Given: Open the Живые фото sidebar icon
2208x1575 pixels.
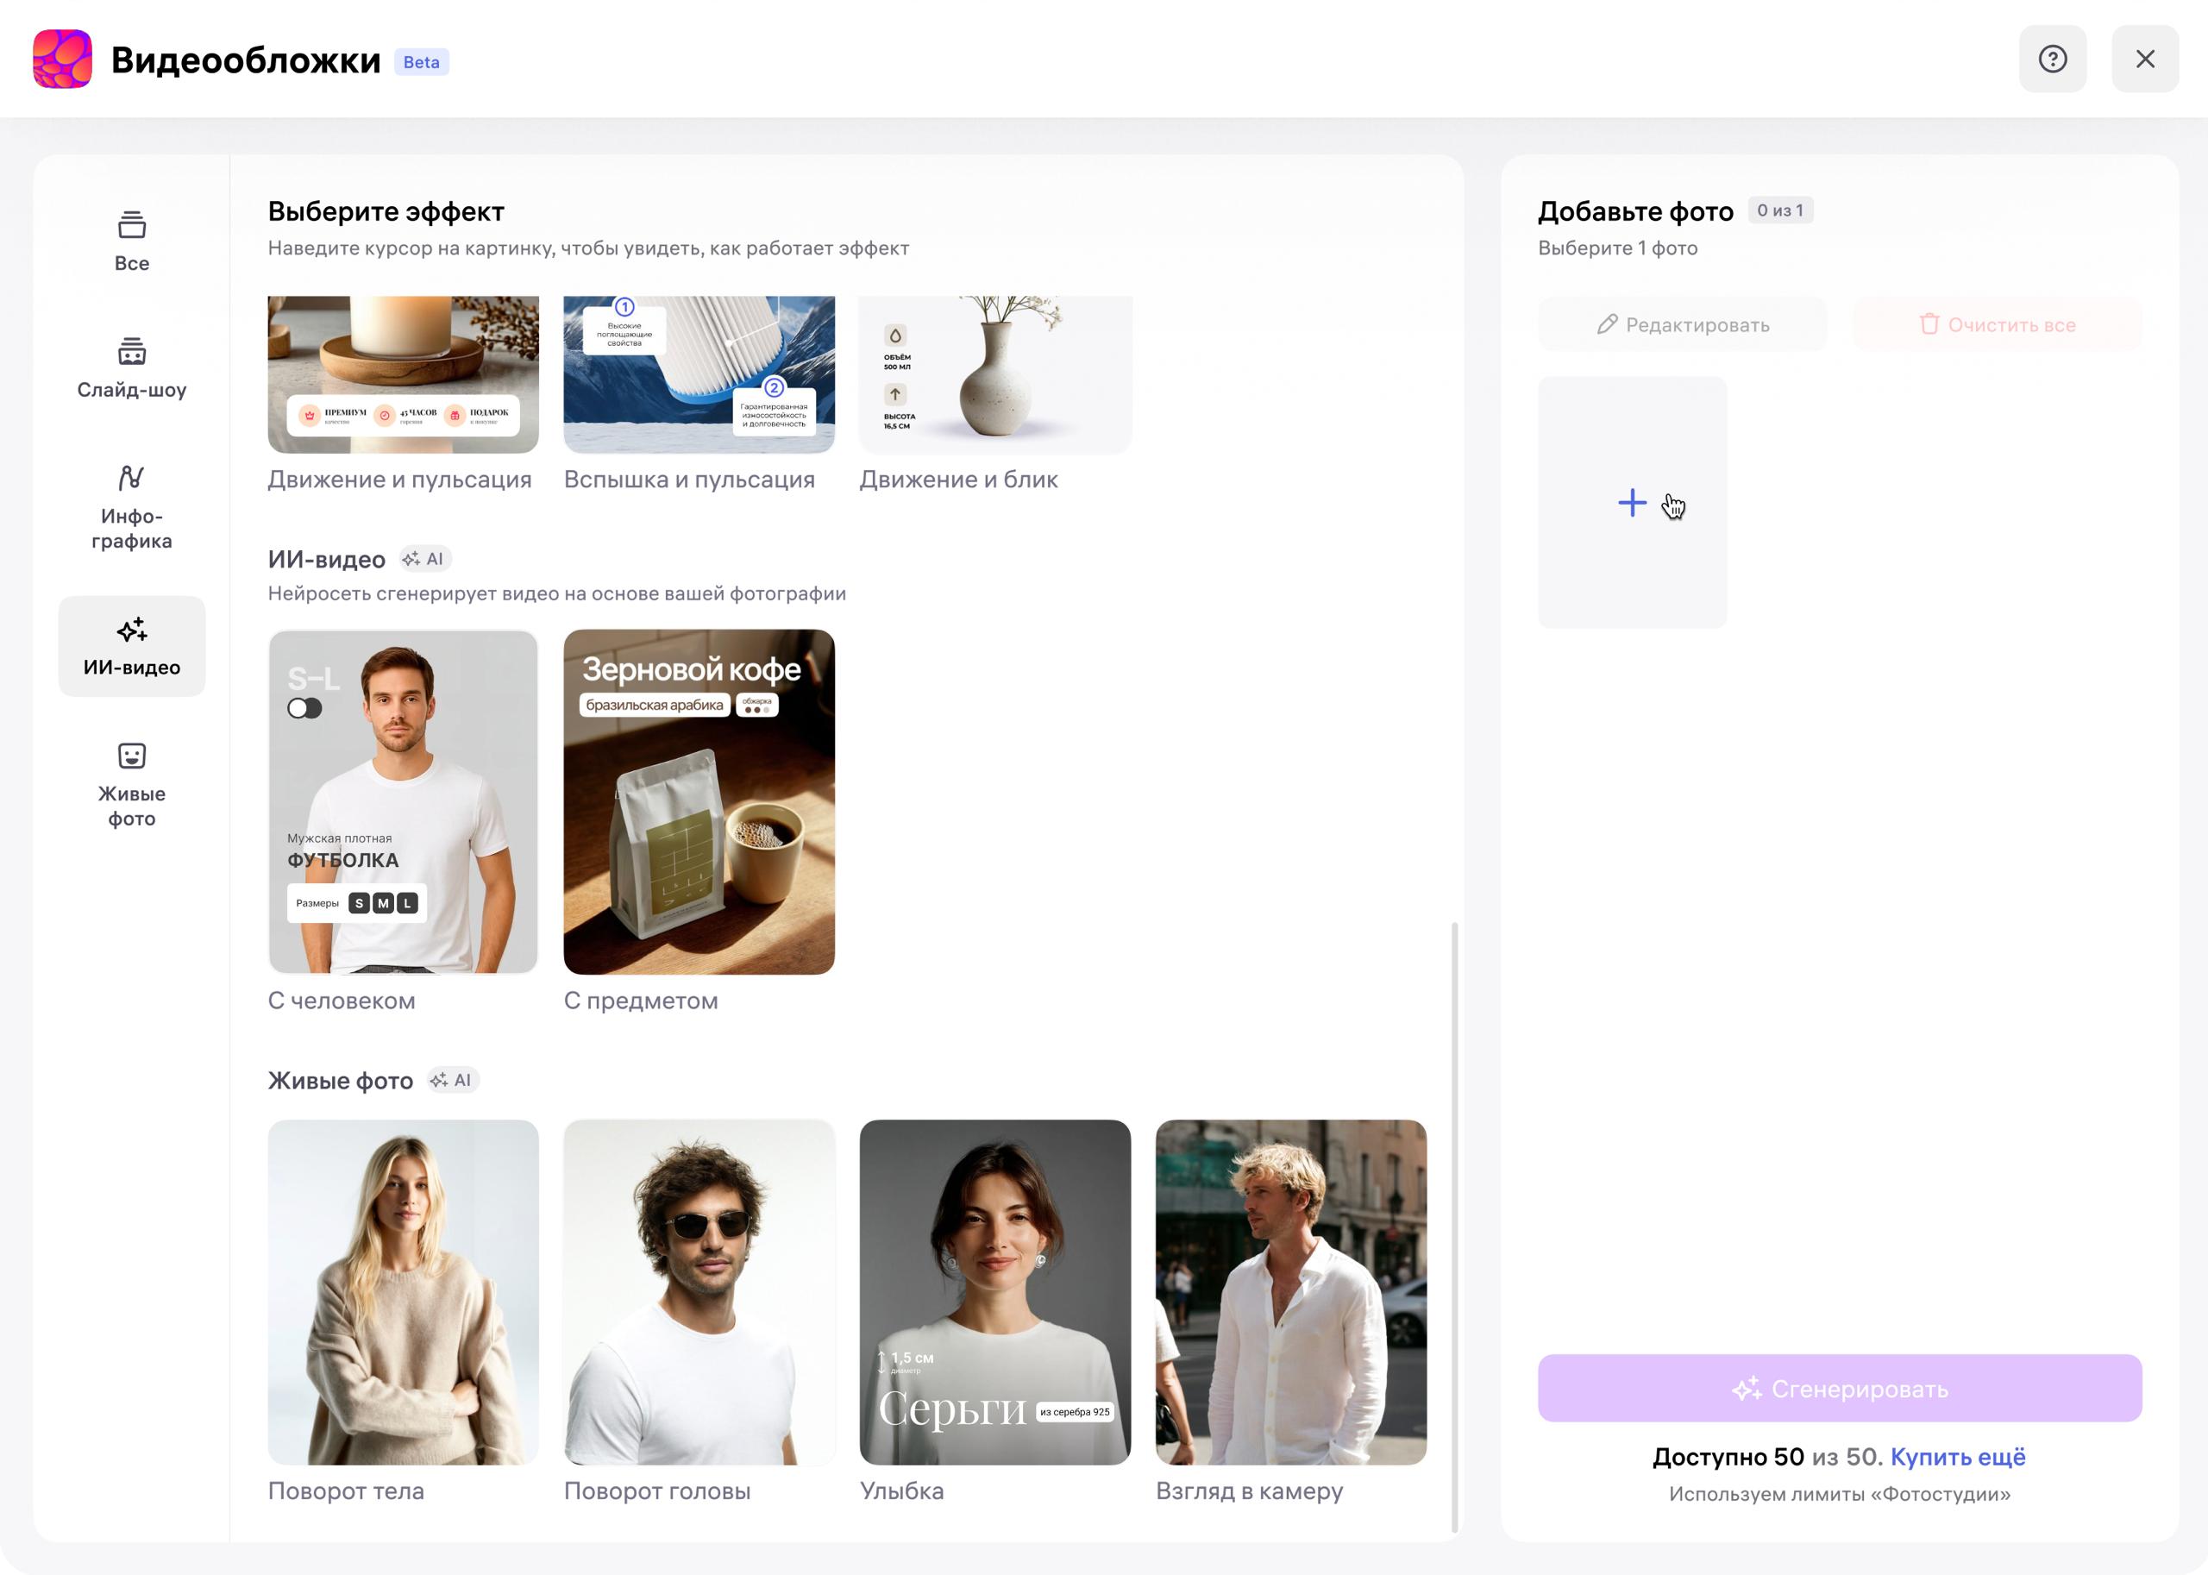Looking at the screenshot, I should click(132, 756).
